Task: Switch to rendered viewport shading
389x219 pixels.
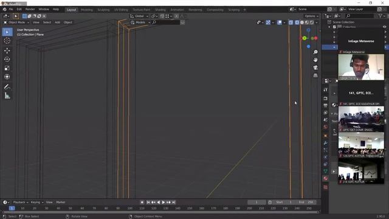Action: pos(312,23)
